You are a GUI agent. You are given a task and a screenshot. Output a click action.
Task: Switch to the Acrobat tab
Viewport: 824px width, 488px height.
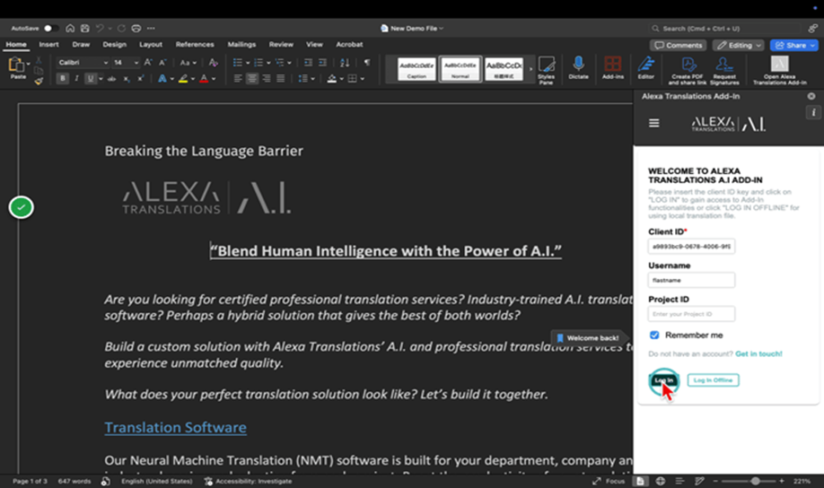coord(349,45)
